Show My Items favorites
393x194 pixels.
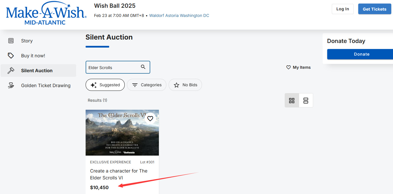[x=298, y=67]
